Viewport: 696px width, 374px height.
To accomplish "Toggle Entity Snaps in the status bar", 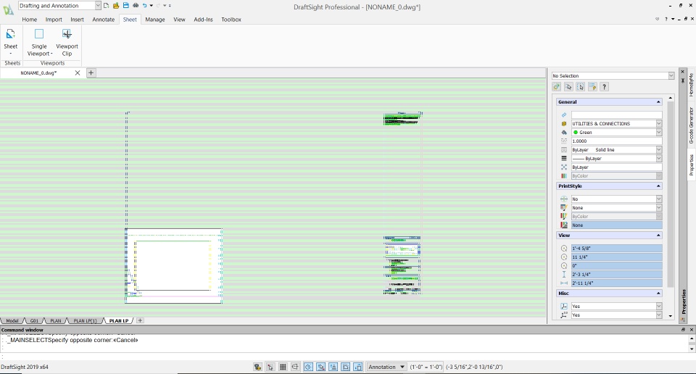I will point(320,367).
